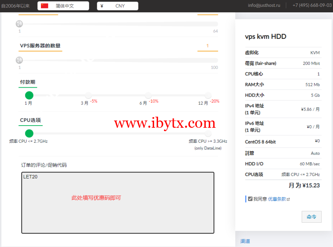Select the 1月 payment period
This screenshot has width=333, height=247.
point(29,95)
